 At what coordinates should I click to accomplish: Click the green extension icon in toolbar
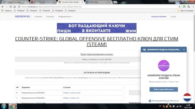tap(184, 7)
